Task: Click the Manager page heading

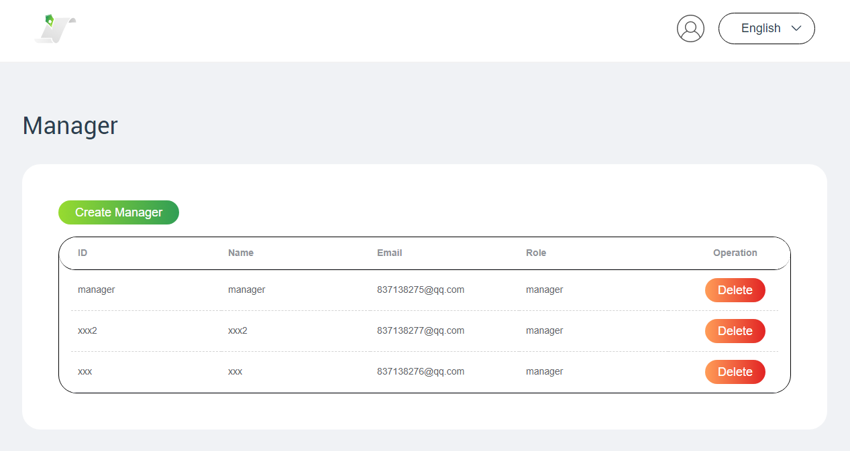Action: [70, 126]
